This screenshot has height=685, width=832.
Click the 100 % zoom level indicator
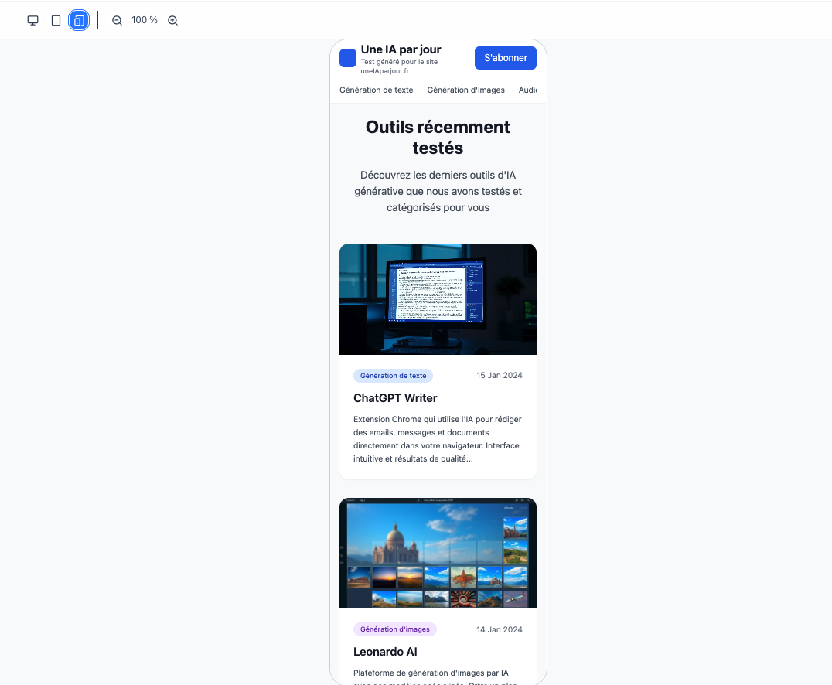coord(145,20)
